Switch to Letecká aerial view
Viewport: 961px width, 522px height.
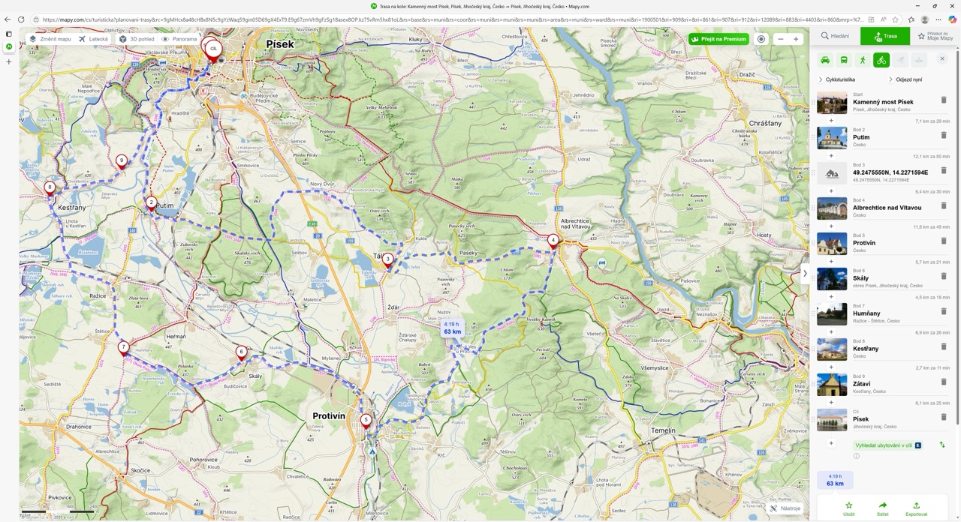pyautogui.click(x=94, y=39)
